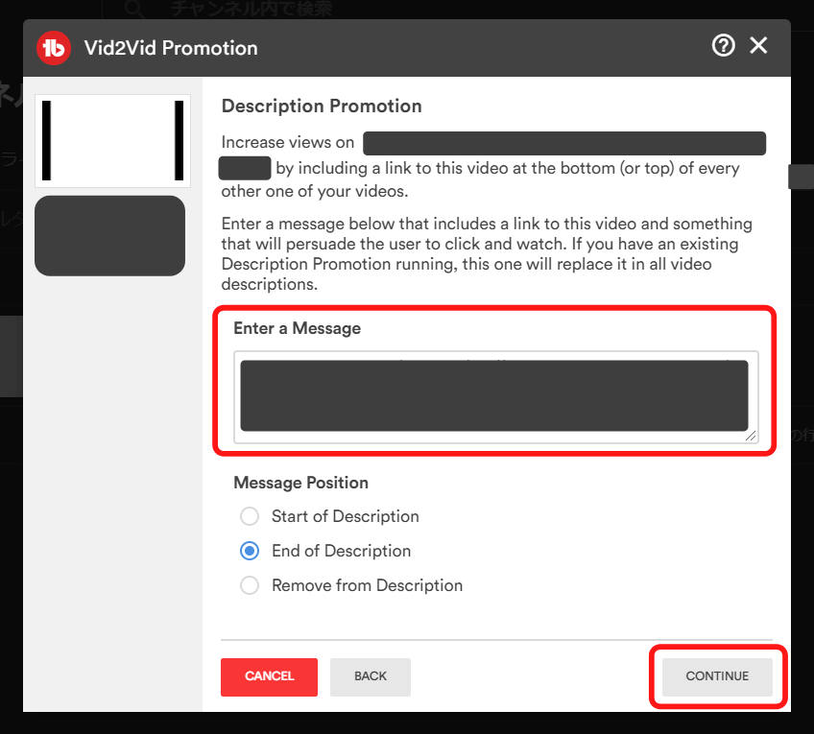Click the Enter a Message label
The height and width of the screenshot is (734, 814).
297,328
